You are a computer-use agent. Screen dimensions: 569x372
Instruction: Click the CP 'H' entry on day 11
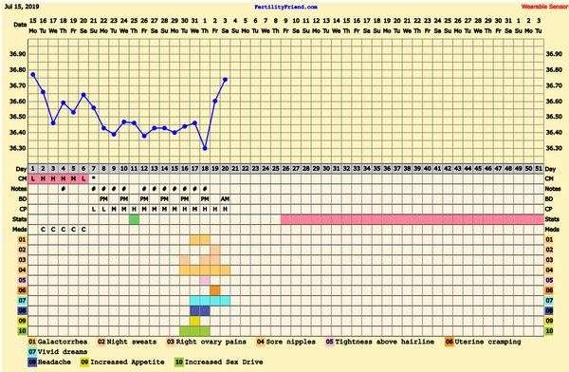pyautogui.click(x=134, y=209)
